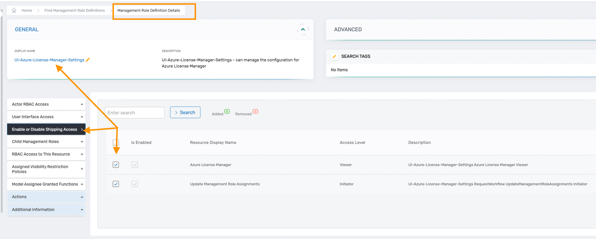Select Management Role Definition Details tab

(149, 10)
